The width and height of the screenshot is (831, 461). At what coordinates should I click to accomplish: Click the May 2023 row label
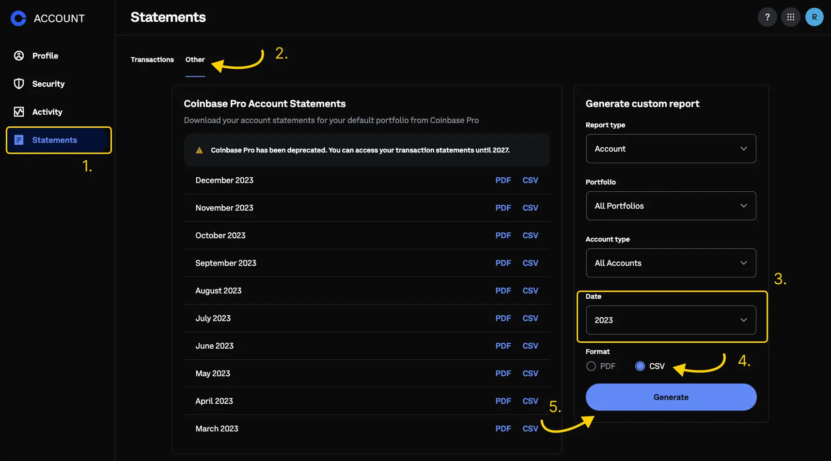tap(213, 373)
